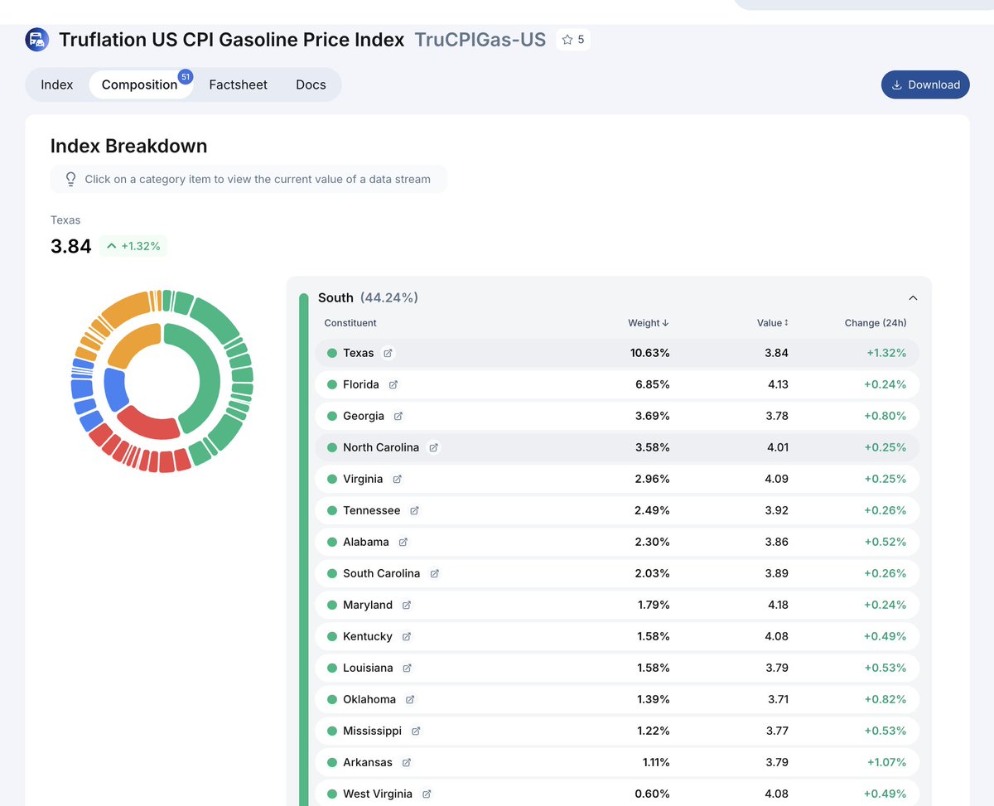This screenshot has width=994, height=806.
Task: Click the red inner donut segment
Action: tap(149, 425)
